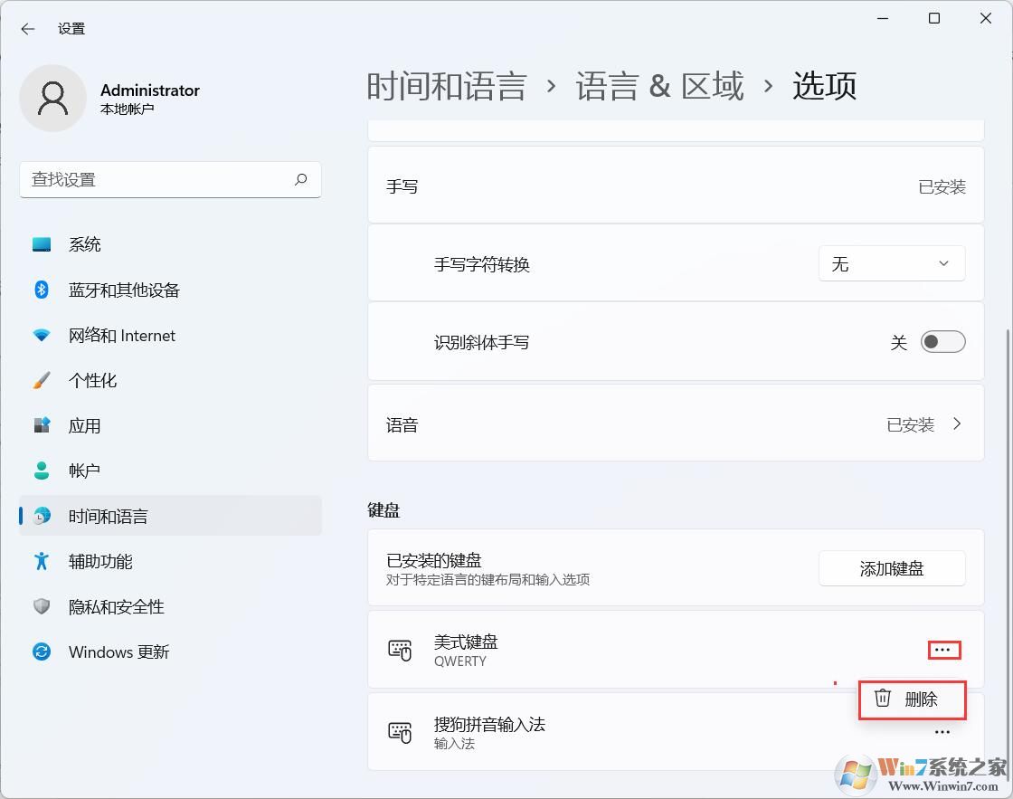Image resolution: width=1013 pixels, height=799 pixels.
Task: Open 帐户 (Accounts) settings
Action: pyautogui.click(x=84, y=471)
